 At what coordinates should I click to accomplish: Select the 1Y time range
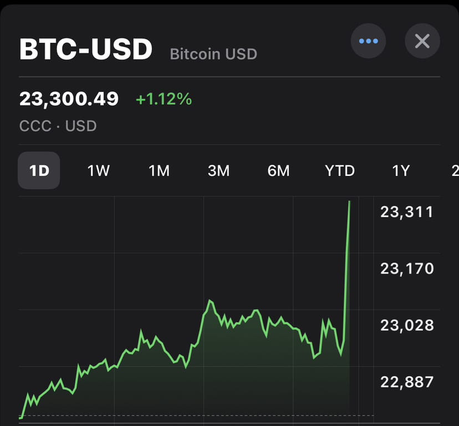(x=400, y=171)
